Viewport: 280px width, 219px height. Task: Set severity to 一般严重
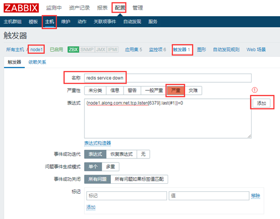(x=154, y=90)
